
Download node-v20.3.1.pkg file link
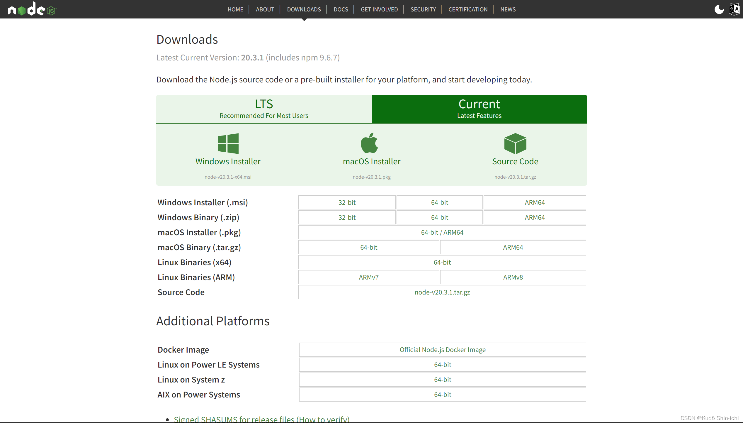(372, 177)
